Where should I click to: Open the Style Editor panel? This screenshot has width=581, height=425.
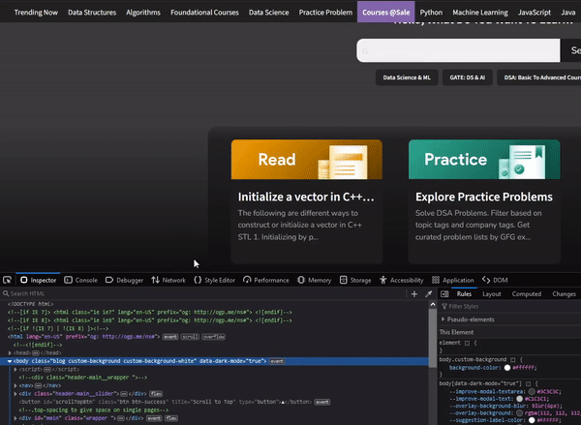(215, 280)
